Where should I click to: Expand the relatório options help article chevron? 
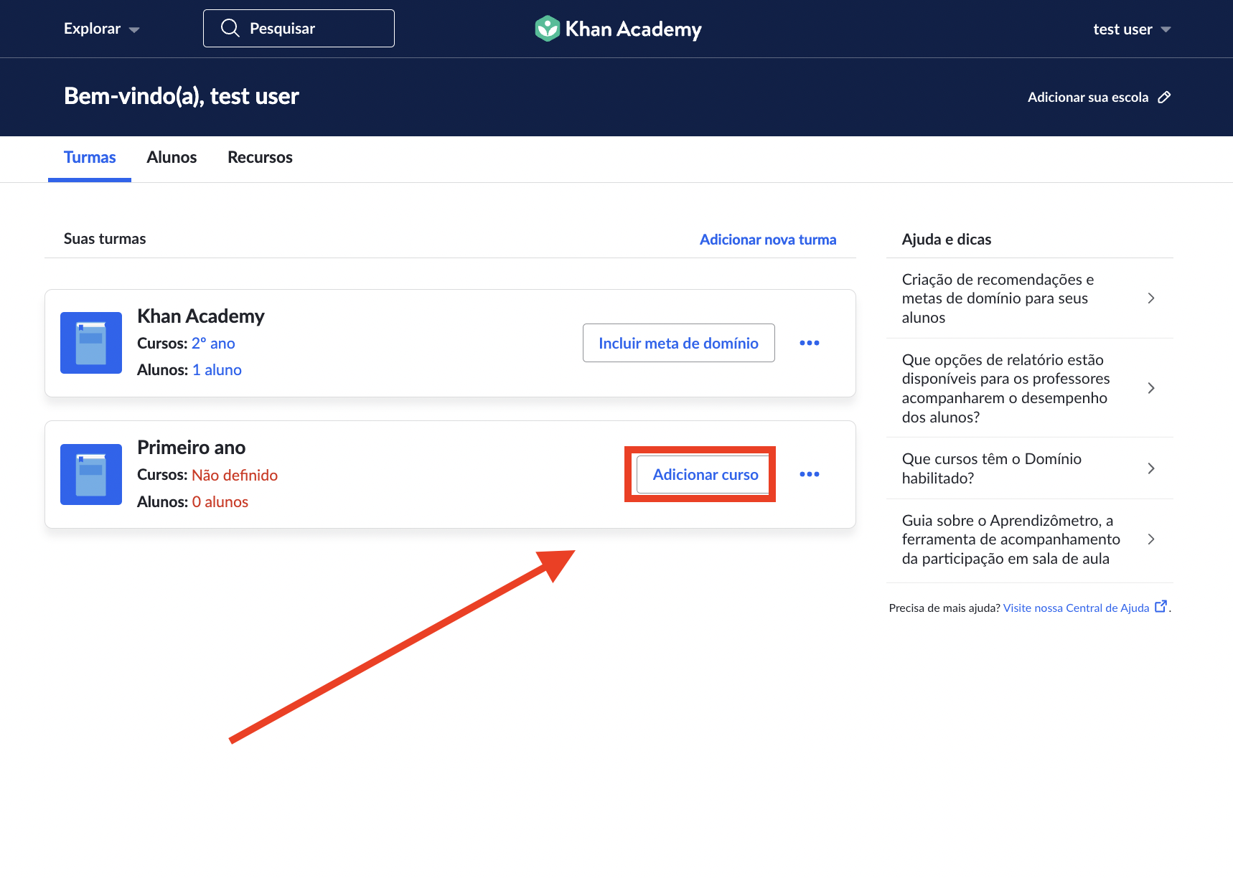click(1151, 388)
